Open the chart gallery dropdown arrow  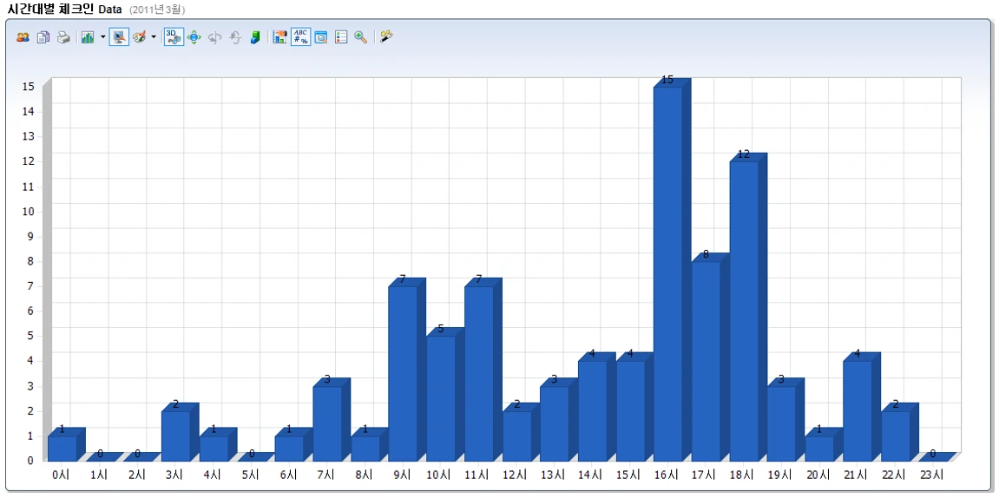click(103, 37)
